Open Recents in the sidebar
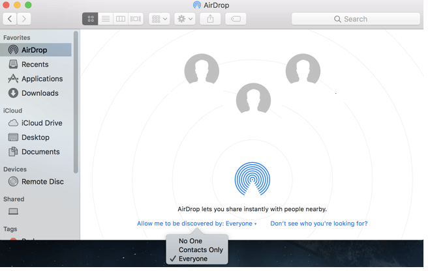This screenshot has height=271, width=445. [x=36, y=64]
